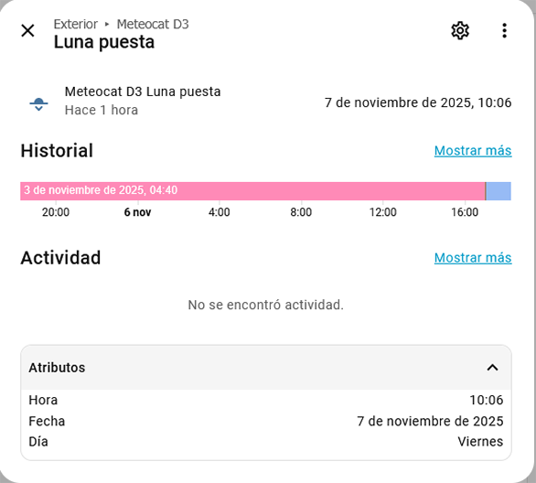Show more Historial link
This screenshot has height=483, width=536.
473,150
